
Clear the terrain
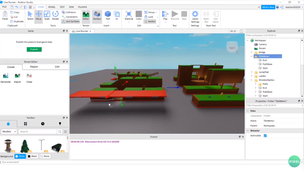pos(29,78)
